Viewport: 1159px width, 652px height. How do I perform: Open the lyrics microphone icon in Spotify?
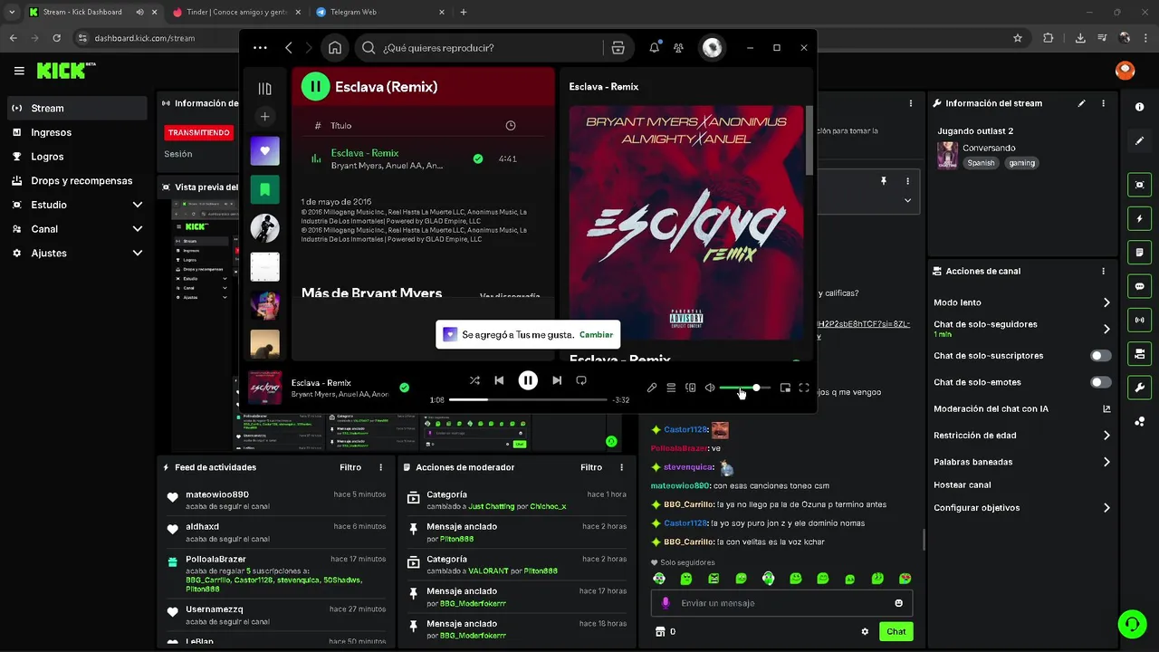click(651, 388)
